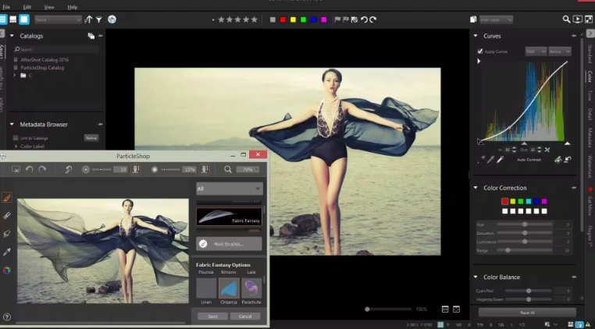Select the Brush tool in ParticleShop
The height and width of the screenshot is (329, 595).
pyautogui.click(x=7, y=197)
